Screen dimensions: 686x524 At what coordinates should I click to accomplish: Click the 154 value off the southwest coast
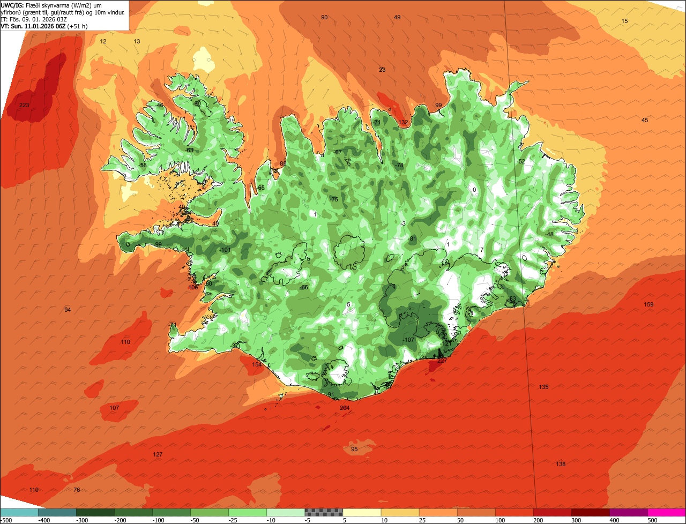tap(257, 364)
